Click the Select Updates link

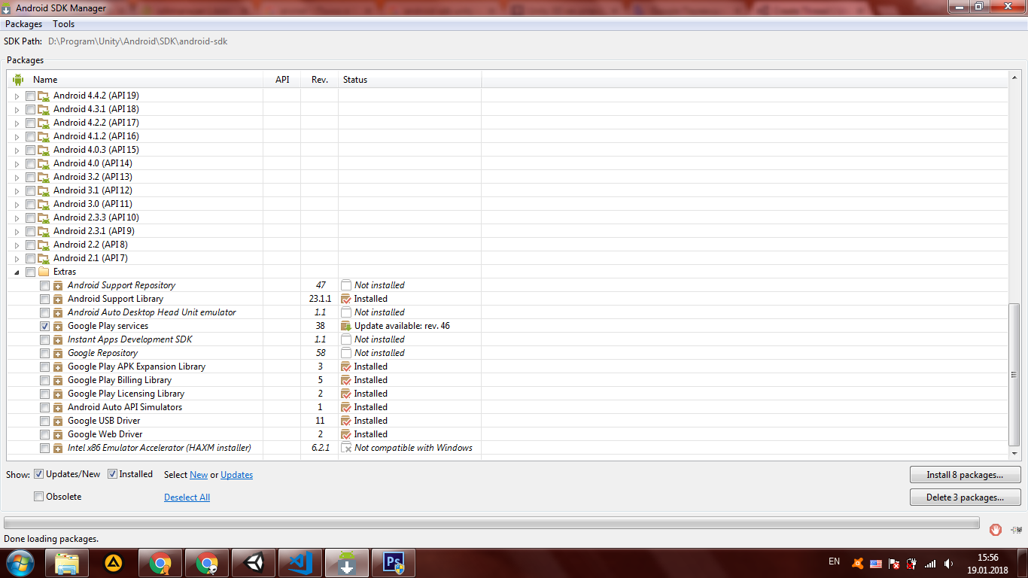coord(236,475)
